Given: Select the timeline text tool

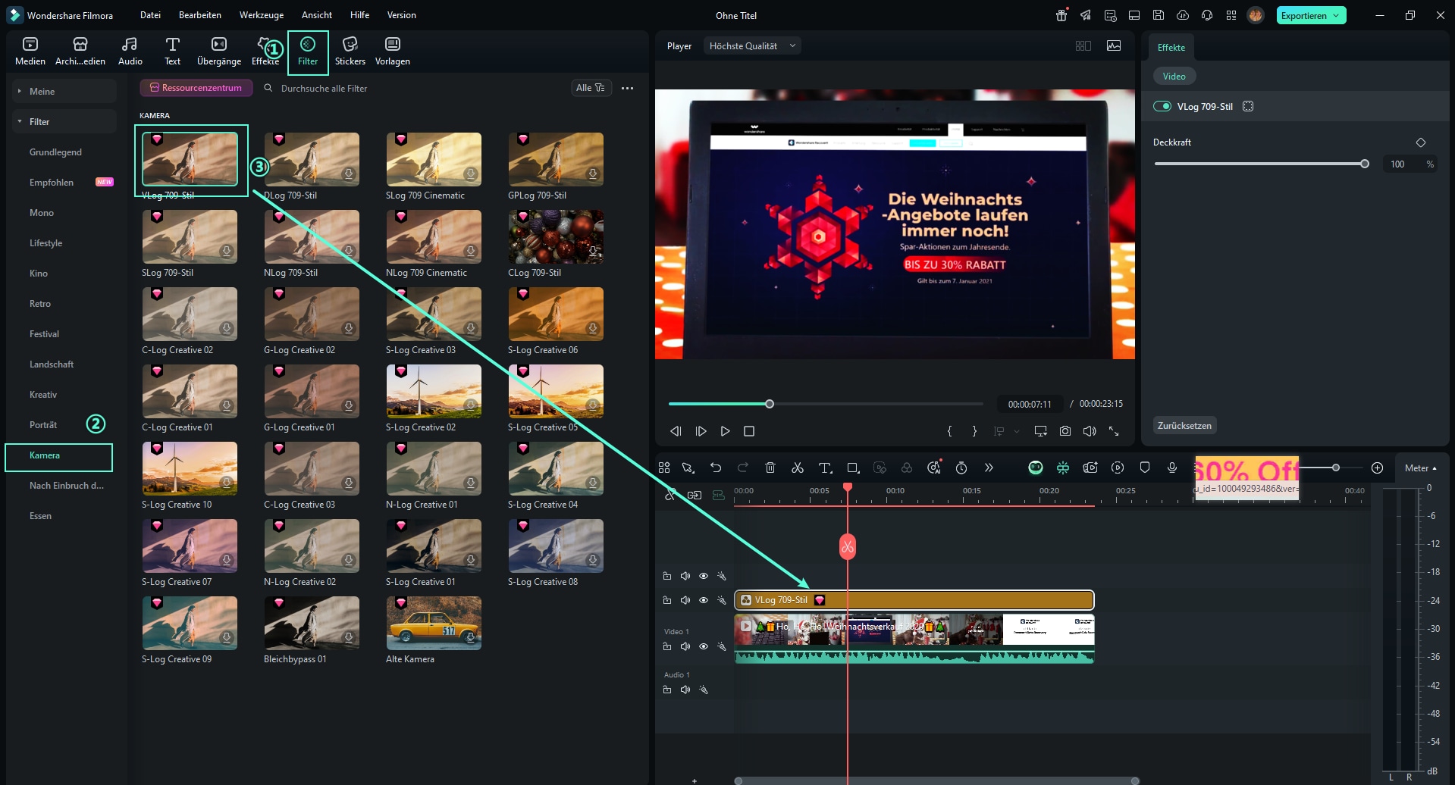Looking at the screenshot, I should 825,468.
